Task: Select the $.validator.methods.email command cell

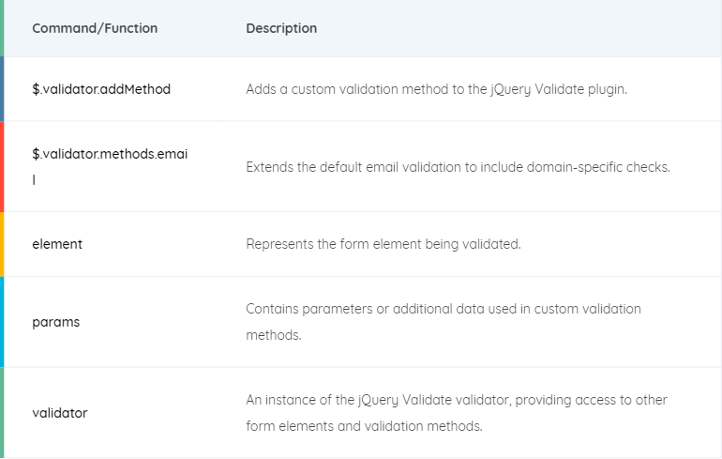Action: click(110, 166)
